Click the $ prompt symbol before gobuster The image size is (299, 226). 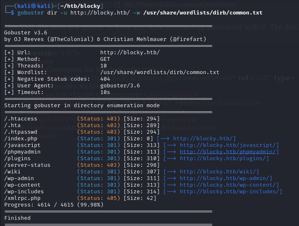click(x=12, y=13)
